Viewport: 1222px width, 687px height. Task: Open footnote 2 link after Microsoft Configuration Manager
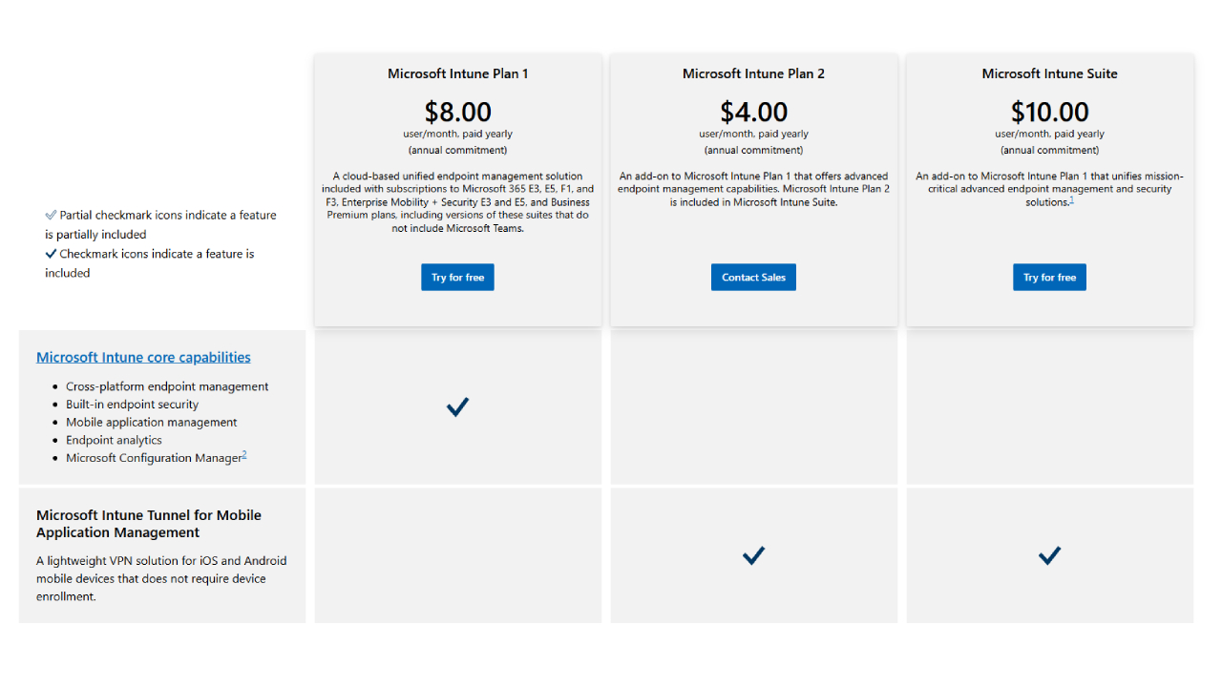(244, 455)
